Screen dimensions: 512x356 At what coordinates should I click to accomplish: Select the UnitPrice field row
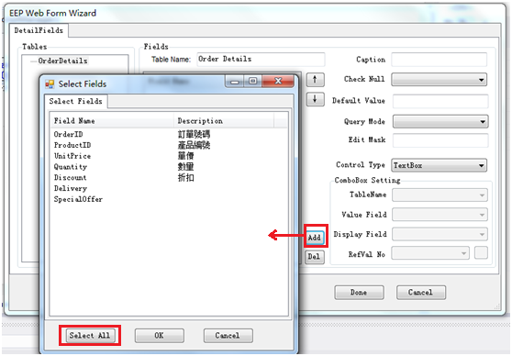pos(169,156)
